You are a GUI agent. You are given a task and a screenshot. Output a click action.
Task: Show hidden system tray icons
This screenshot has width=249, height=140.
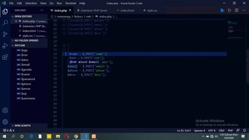pyautogui.click(x=203, y=136)
